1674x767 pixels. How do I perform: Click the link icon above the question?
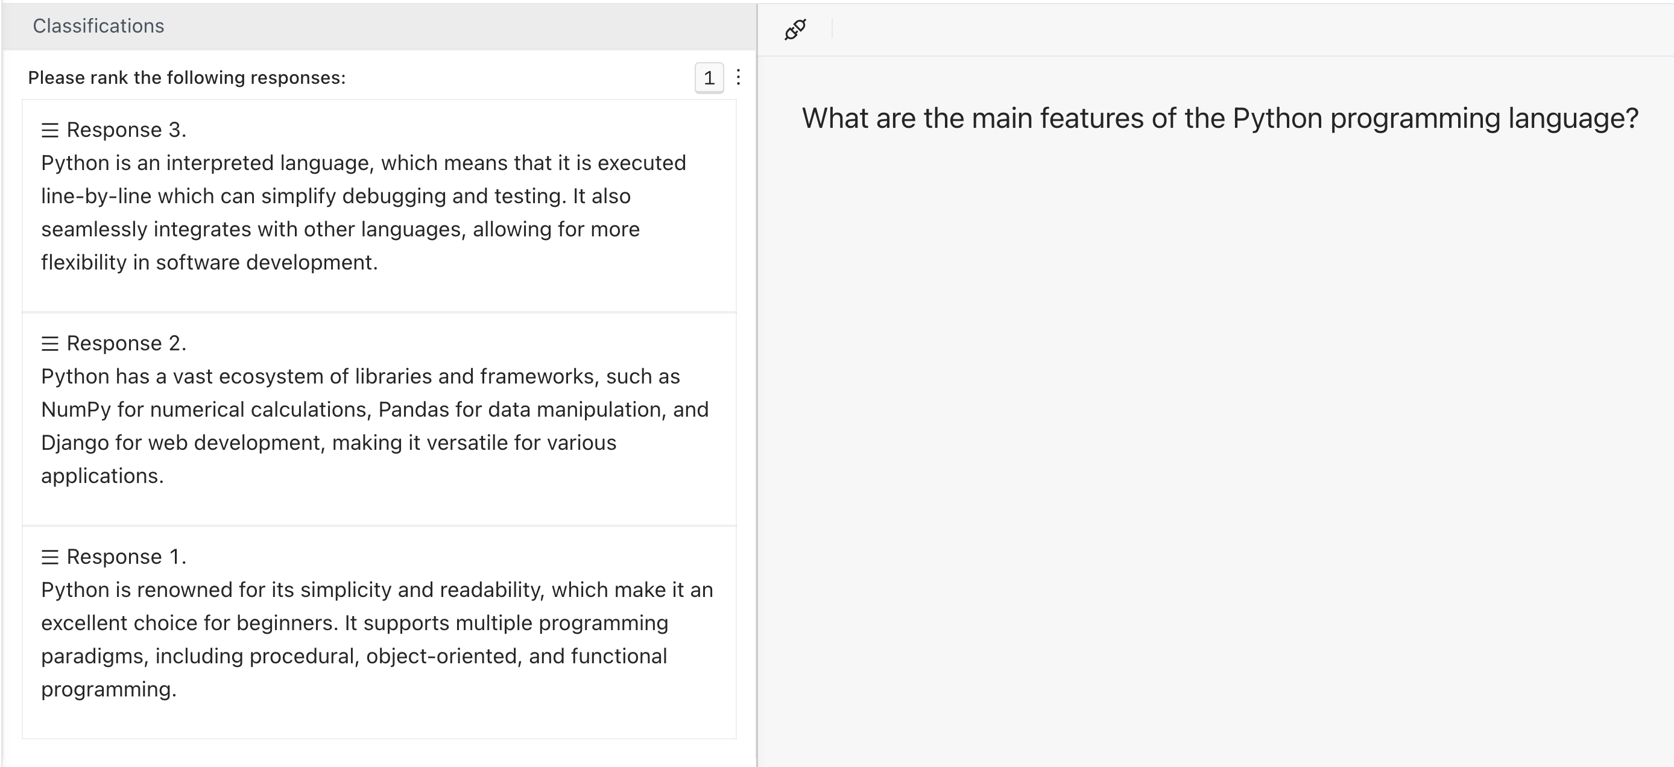coord(795,30)
